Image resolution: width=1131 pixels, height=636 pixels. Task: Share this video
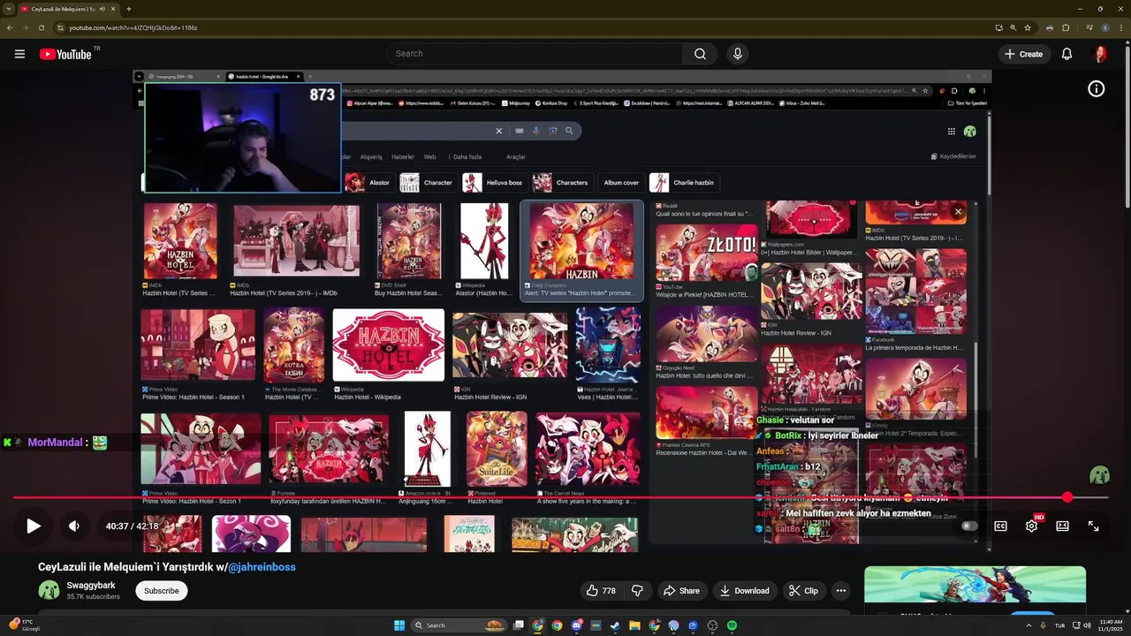point(681,590)
